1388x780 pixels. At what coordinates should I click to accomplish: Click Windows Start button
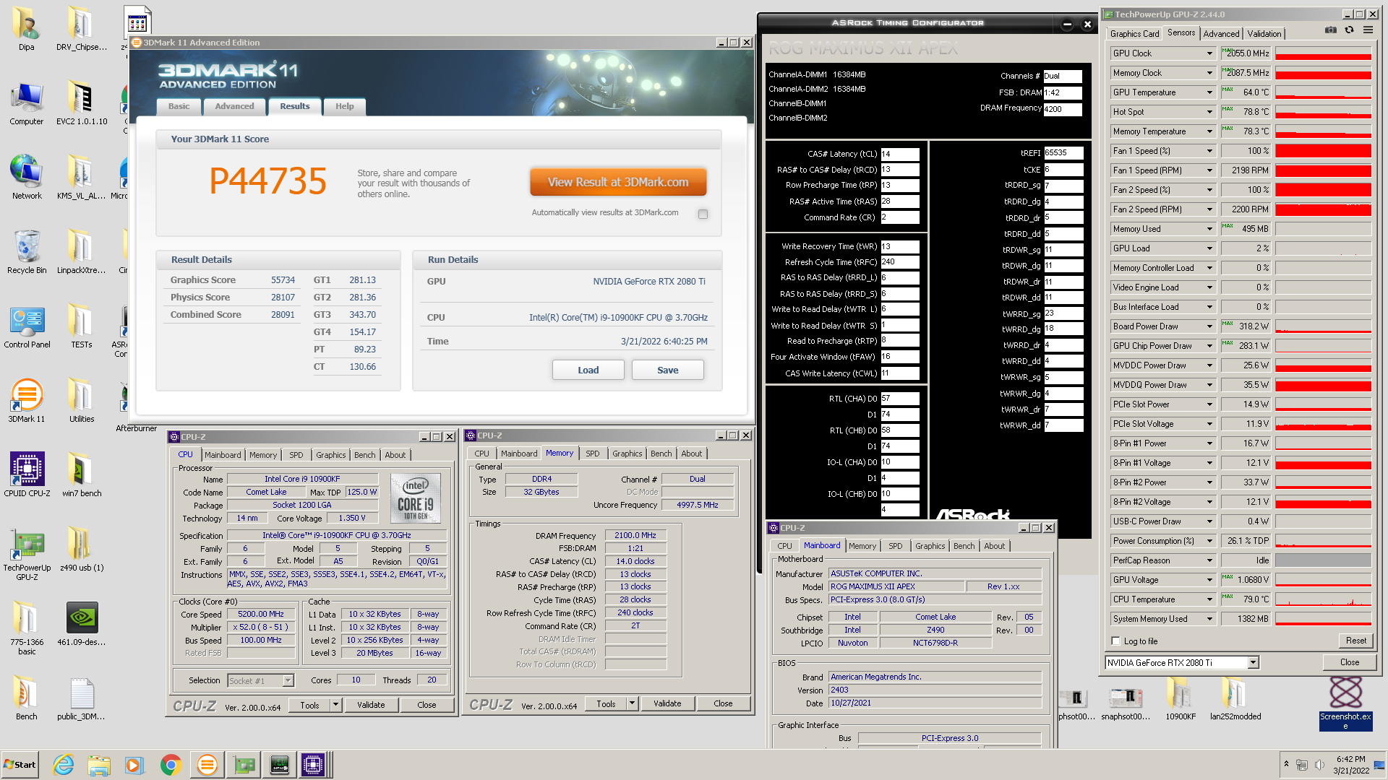20,765
